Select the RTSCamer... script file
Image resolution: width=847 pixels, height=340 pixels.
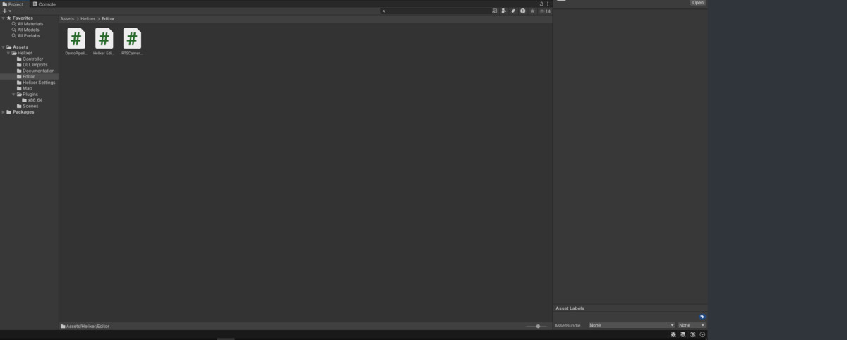pos(132,42)
